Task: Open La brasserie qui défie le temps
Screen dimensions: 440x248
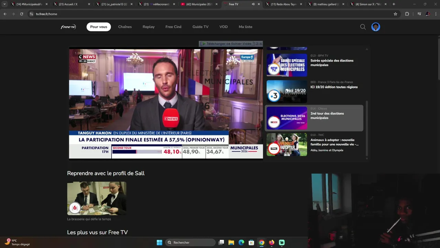Action: click(x=89, y=219)
